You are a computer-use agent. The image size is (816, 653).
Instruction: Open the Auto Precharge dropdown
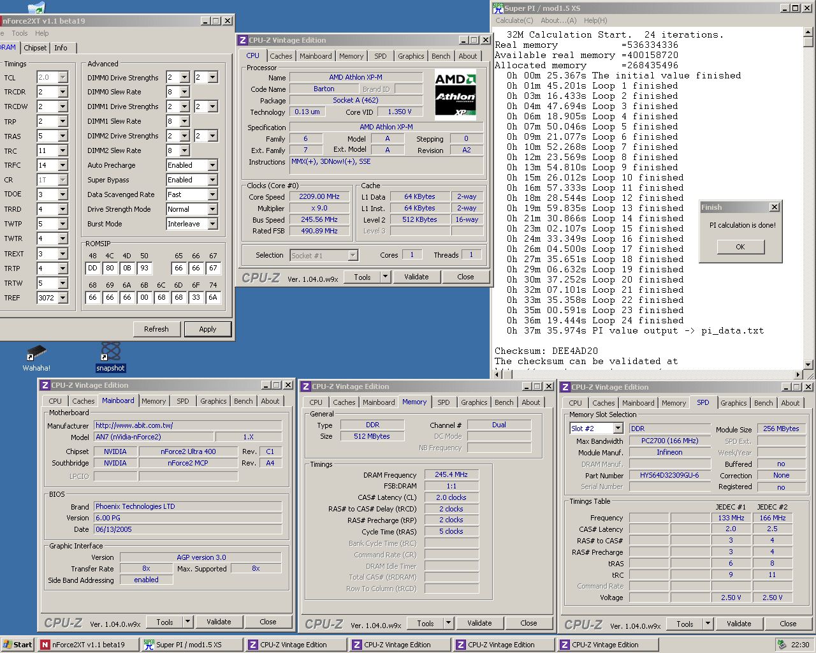tap(212, 165)
